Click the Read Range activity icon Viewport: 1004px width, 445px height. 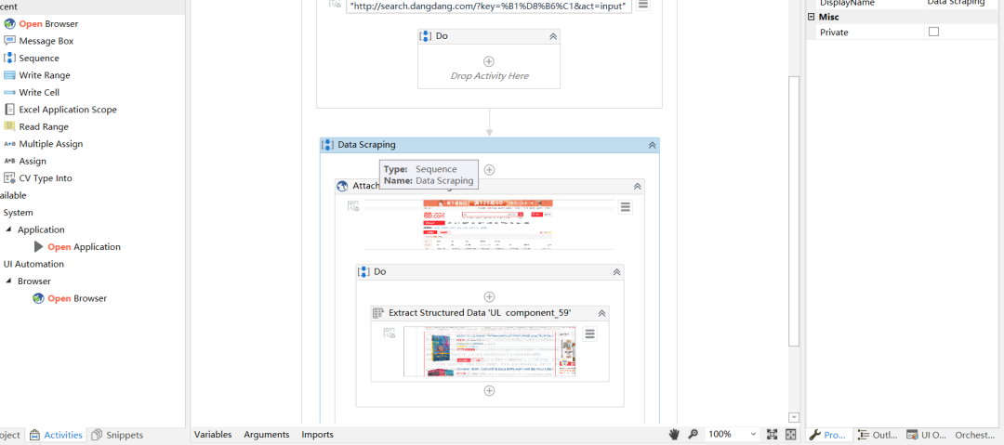click(9, 126)
